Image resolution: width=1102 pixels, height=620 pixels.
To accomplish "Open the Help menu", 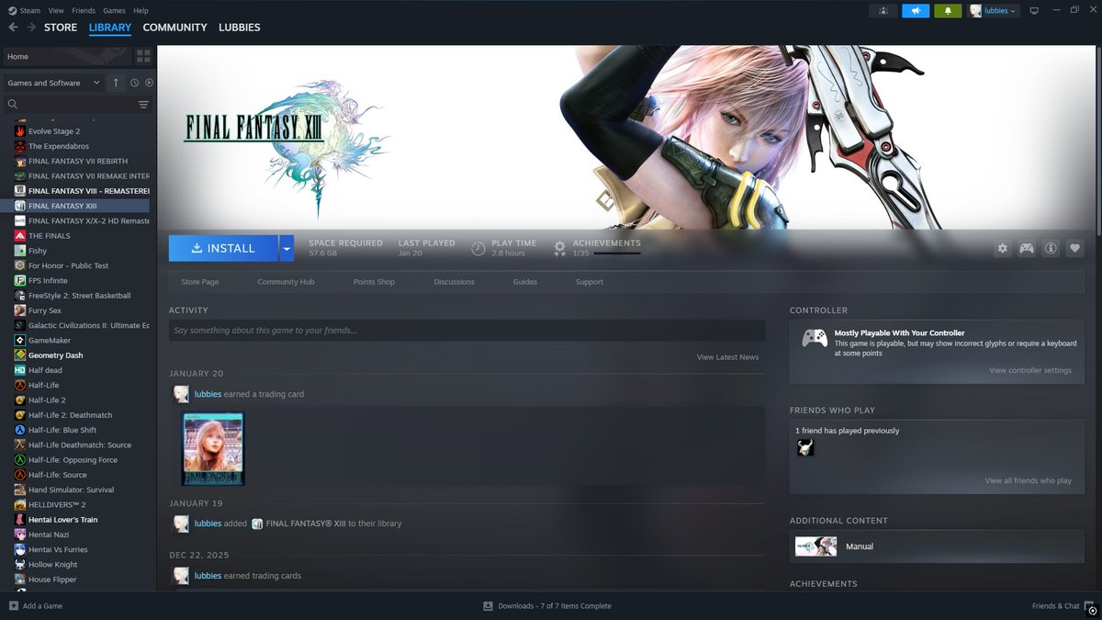I will tap(141, 11).
